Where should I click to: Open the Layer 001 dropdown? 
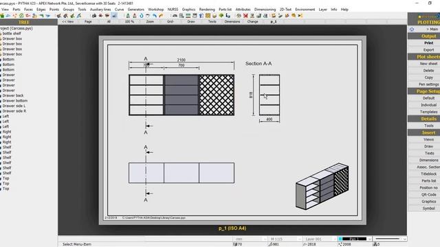[x=320, y=239]
